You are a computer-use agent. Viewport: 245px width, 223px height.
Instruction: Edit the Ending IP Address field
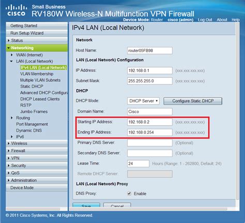pos(150,132)
